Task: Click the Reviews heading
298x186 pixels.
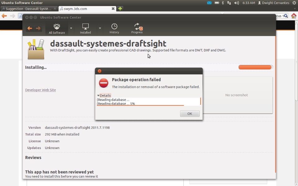Action: pyautogui.click(x=33, y=157)
